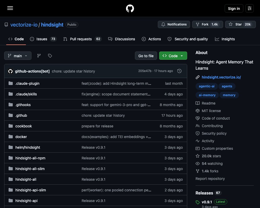Viewport: 260px width, 208px height.
Task: Go to GitHub homepage via Octocat logo
Action: point(130,8)
